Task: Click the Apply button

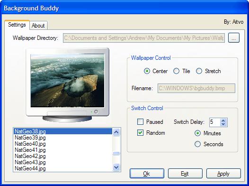Action: click(223, 174)
